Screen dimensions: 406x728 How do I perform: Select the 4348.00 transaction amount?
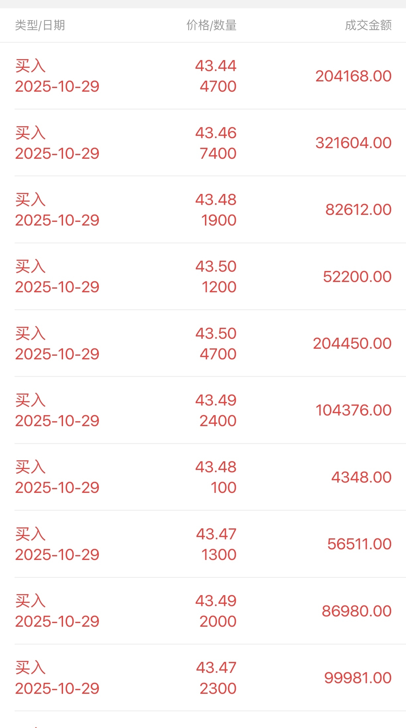361,477
